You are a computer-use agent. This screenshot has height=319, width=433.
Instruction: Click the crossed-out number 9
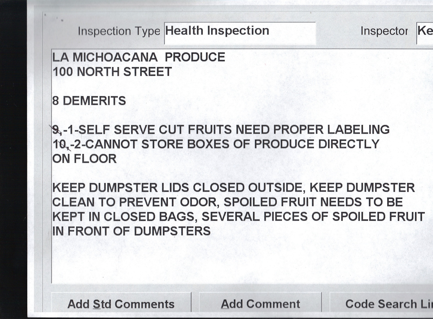coord(57,130)
